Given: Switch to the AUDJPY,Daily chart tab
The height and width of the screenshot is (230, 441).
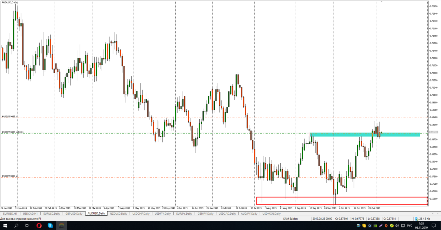Looking at the screenshot, I should [x=249, y=214].
